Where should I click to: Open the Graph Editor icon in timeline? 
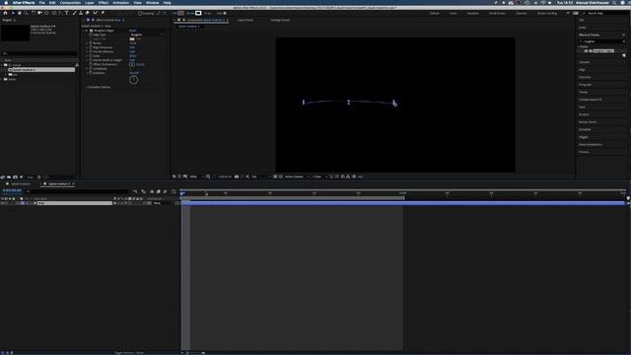pos(174,191)
